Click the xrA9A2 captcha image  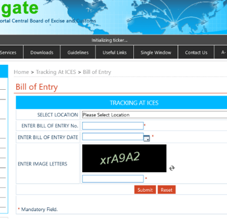click(124, 158)
